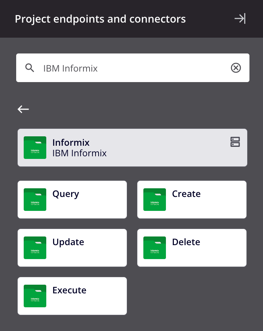Viewport: 263px width, 331px height.
Task: Select the IBM Informix subtitle text
Action: (x=79, y=153)
